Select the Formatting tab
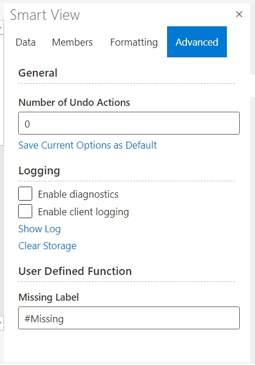This screenshot has width=255, height=365. click(x=134, y=42)
